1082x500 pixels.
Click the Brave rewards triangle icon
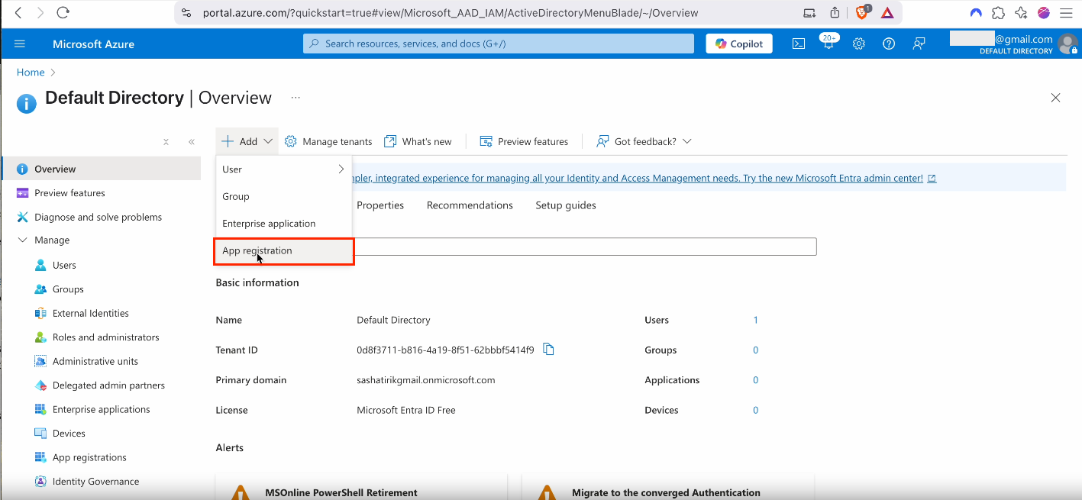(887, 12)
